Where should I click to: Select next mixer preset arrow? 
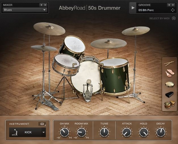[x=45, y=5]
